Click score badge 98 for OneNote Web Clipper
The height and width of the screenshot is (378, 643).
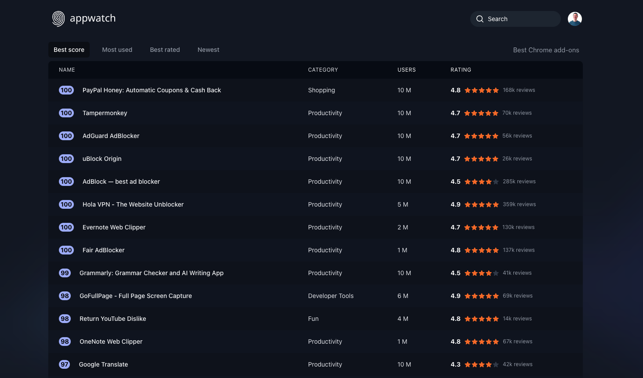65,342
